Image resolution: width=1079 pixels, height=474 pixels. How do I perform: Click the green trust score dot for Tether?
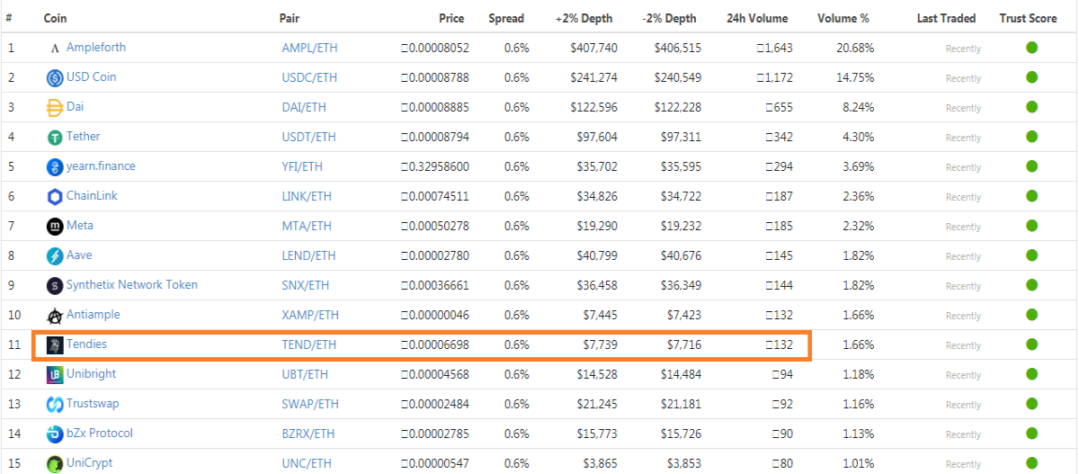pyautogui.click(x=1031, y=137)
